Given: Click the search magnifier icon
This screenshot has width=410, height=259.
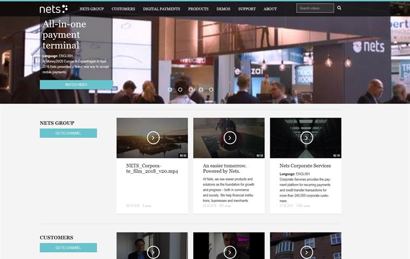Looking at the screenshot, I should point(339,8).
